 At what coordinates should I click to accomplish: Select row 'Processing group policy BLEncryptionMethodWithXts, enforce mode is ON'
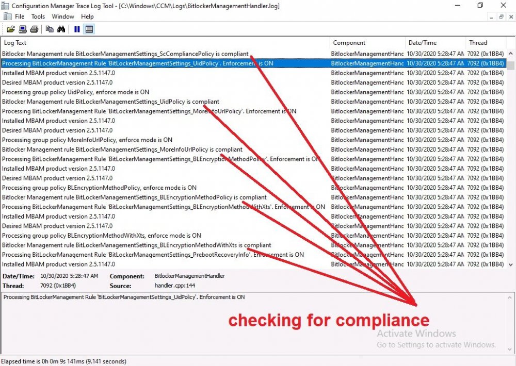pyautogui.click(x=253, y=236)
